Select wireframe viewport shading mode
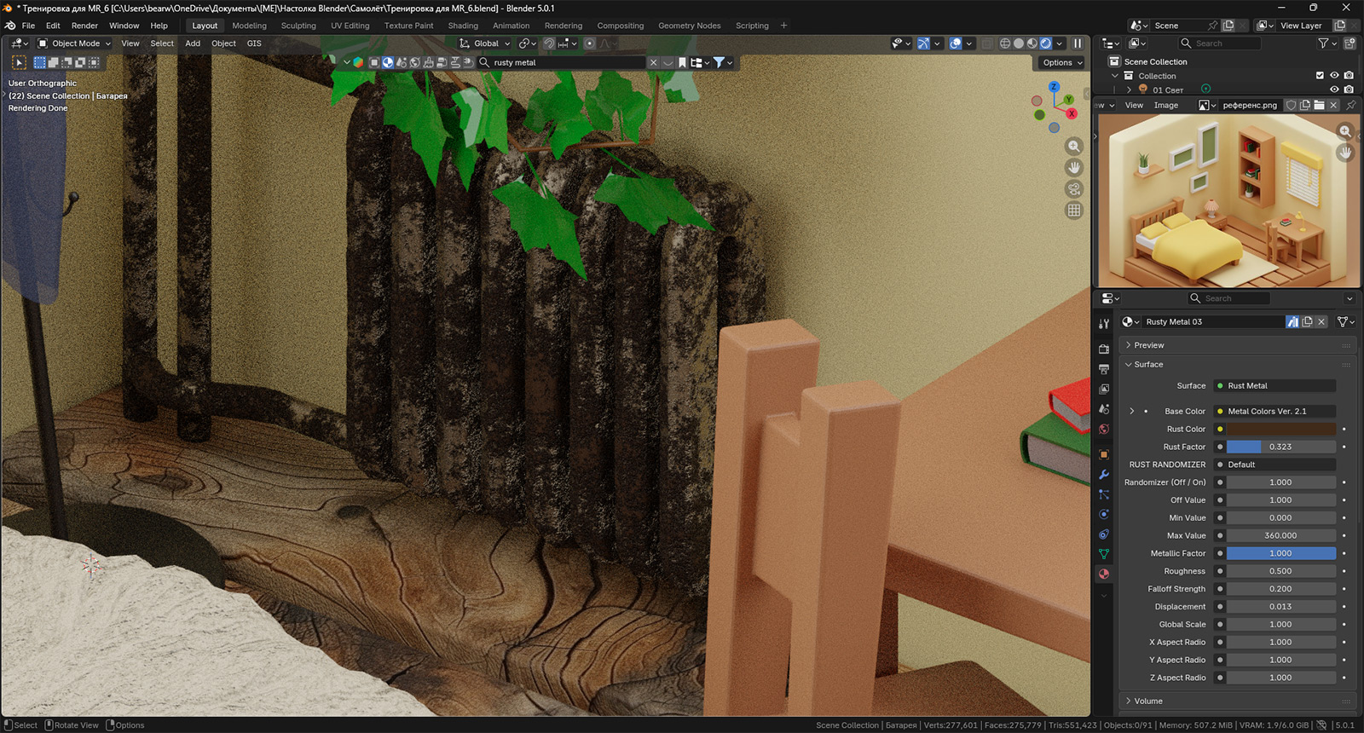The width and height of the screenshot is (1364, 733). (1005, 43)
